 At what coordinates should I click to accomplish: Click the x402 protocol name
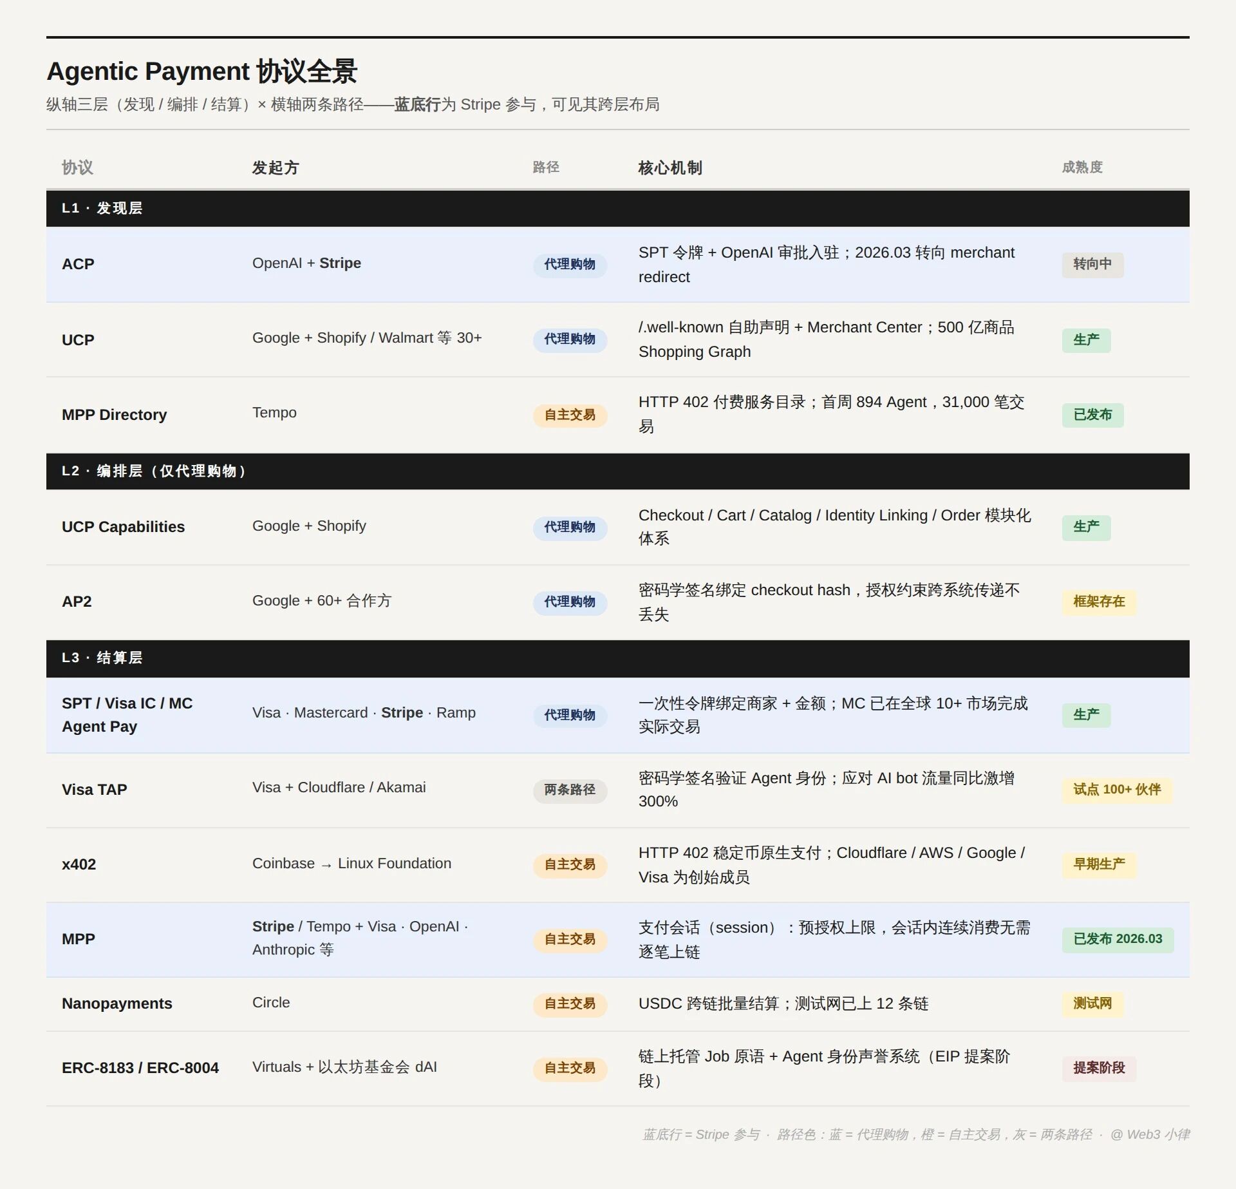click(x=79, y=864)
